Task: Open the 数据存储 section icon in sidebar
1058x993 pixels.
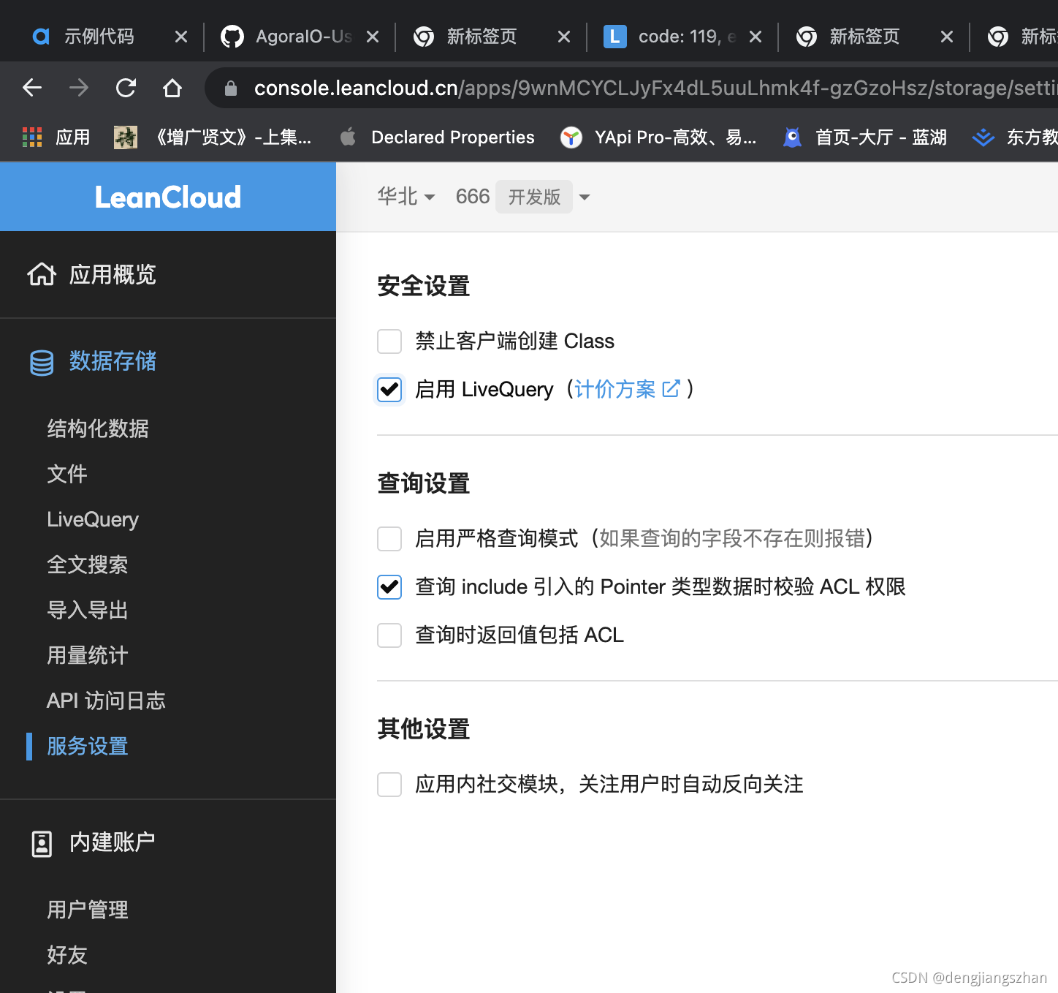Action: coord(42,362)
